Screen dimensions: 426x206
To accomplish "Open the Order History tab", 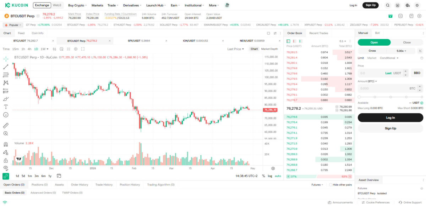I will pos(79,185).
